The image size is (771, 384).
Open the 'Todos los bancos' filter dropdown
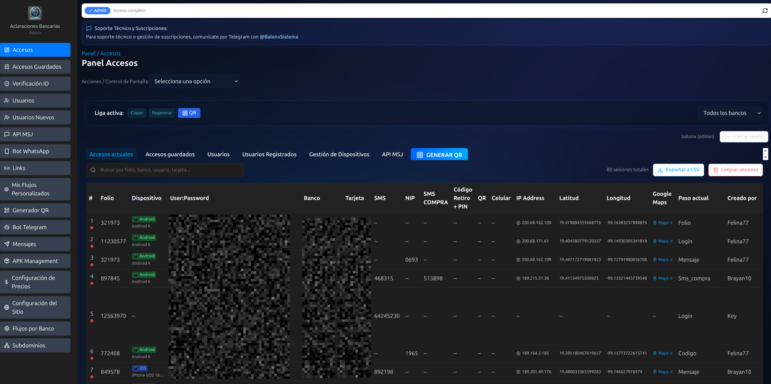730,113
